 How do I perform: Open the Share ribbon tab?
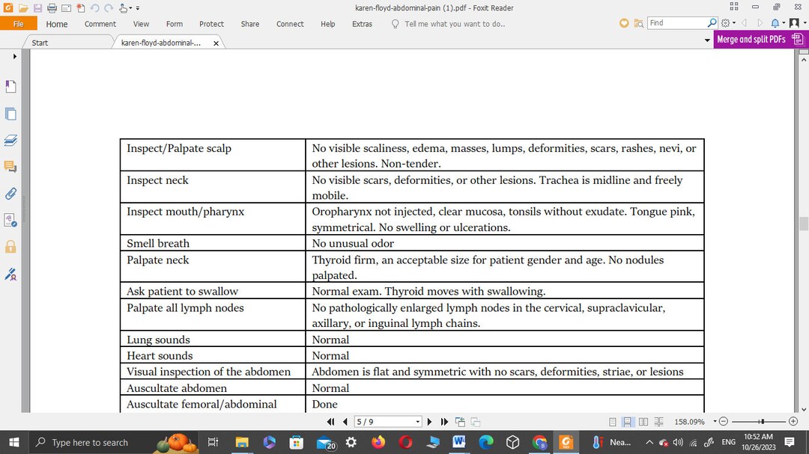tap(249, 24)
